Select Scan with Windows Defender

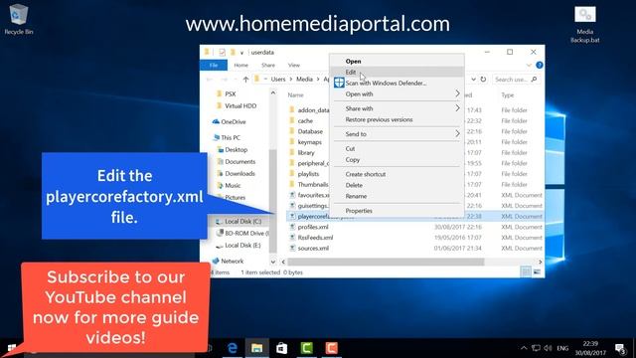tap(397, 83)
